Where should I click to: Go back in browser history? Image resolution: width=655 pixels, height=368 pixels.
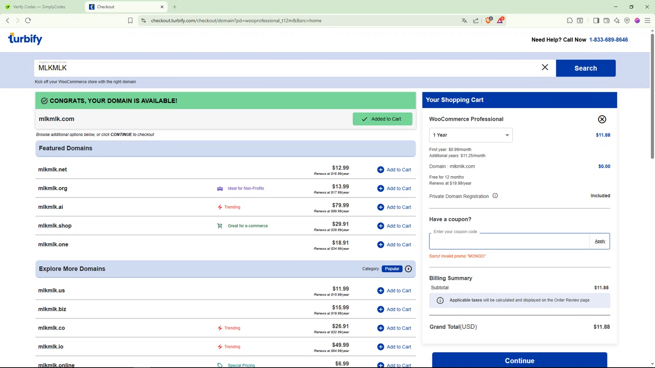(7, 20)
